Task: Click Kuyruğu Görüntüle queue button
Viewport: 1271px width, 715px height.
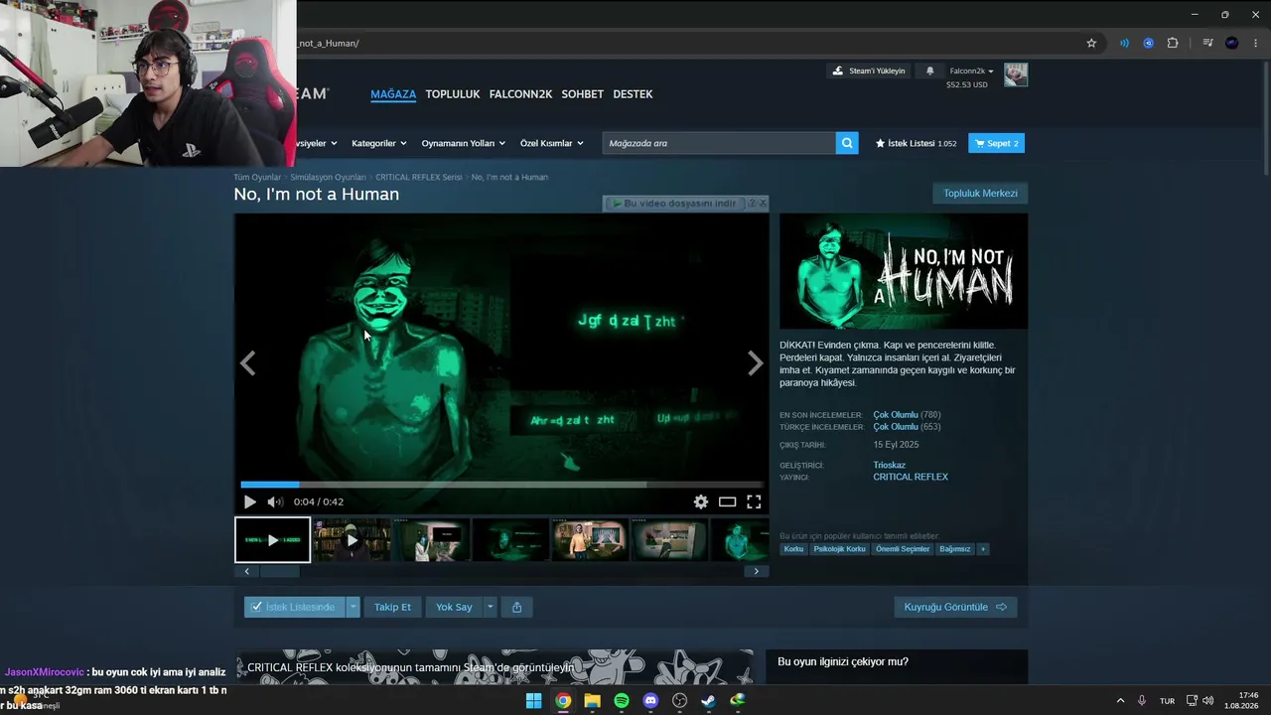Action: (x=955, y=607)
